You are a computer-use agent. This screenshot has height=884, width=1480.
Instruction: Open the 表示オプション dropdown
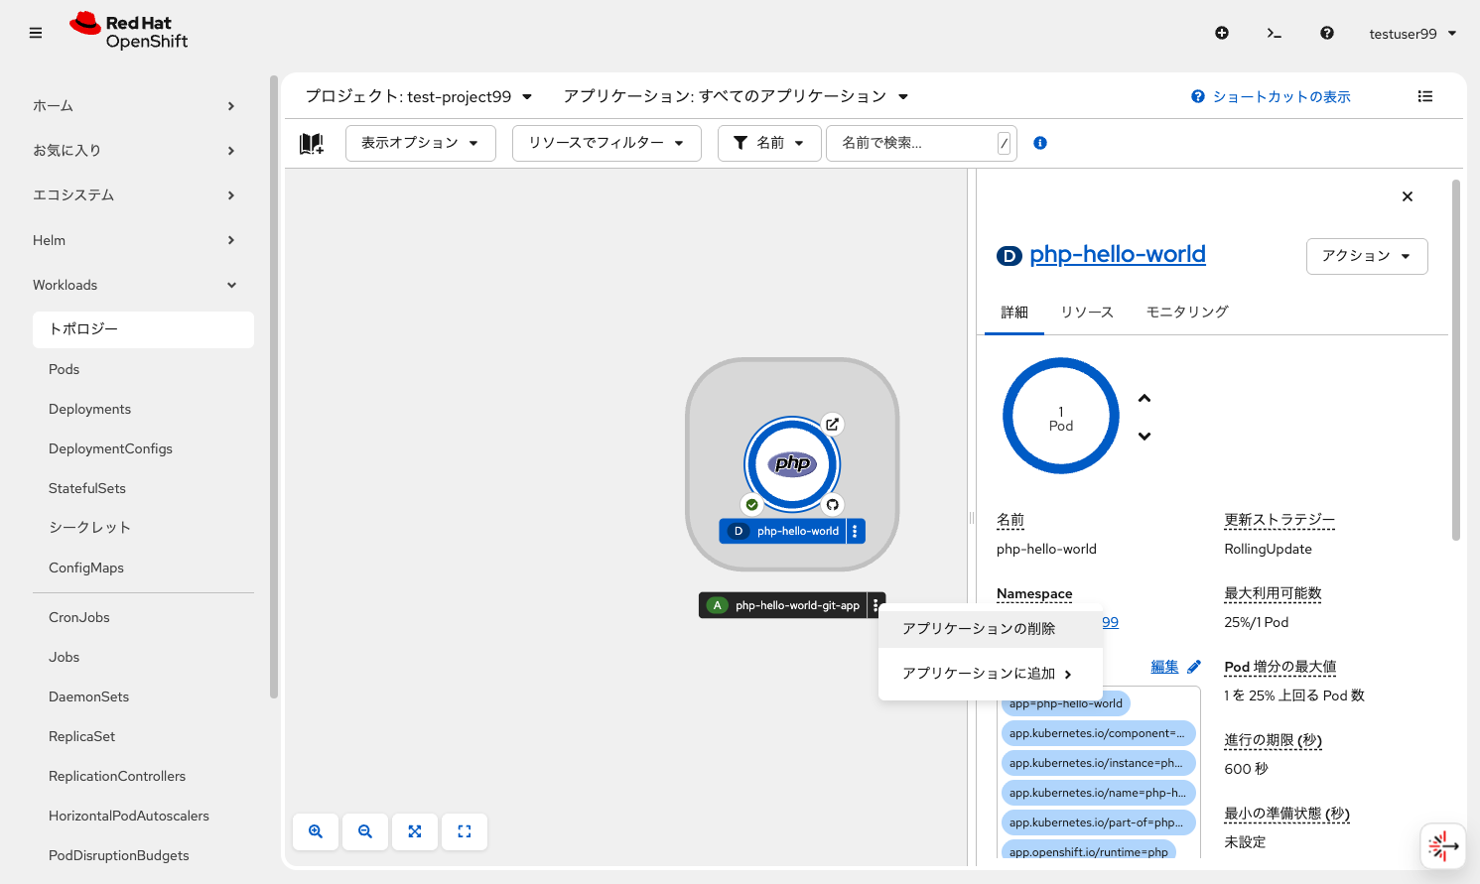[420, 143]
